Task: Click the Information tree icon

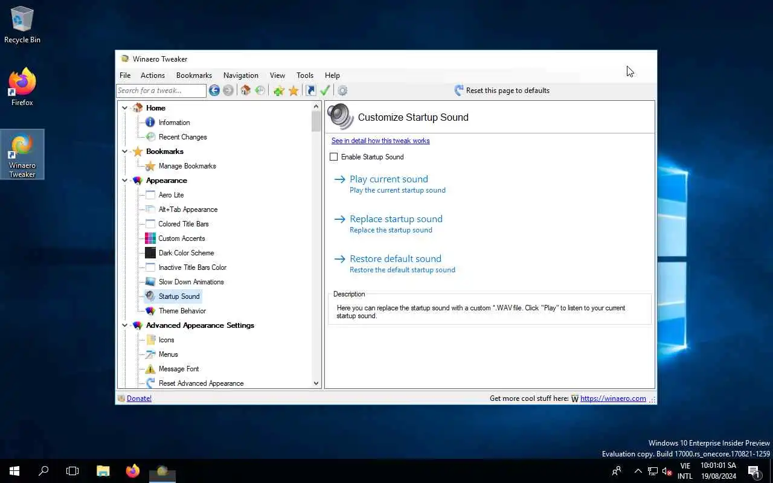Action: point(150,123)
